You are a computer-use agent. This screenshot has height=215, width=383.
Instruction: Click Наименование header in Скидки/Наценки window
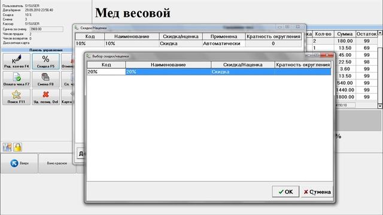132,36
